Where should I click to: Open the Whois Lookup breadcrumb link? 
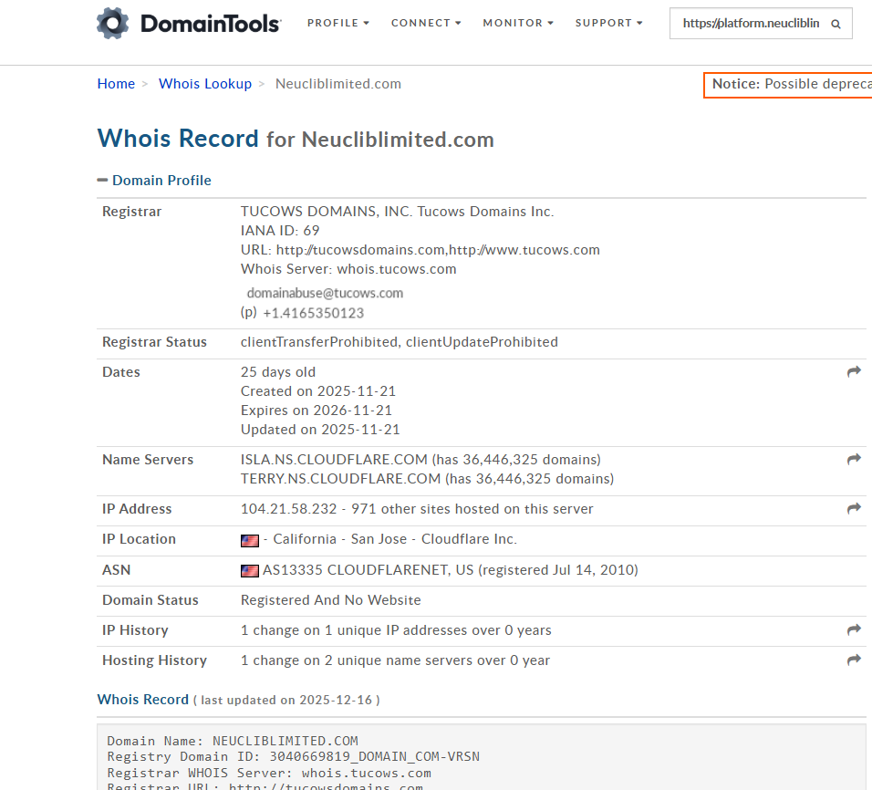click(204, 84)
